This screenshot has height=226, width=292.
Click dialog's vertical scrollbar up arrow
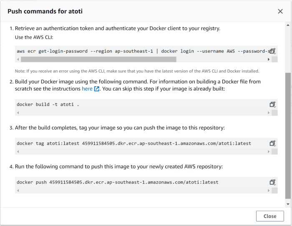pyautogui.click(x=288, y=25)
